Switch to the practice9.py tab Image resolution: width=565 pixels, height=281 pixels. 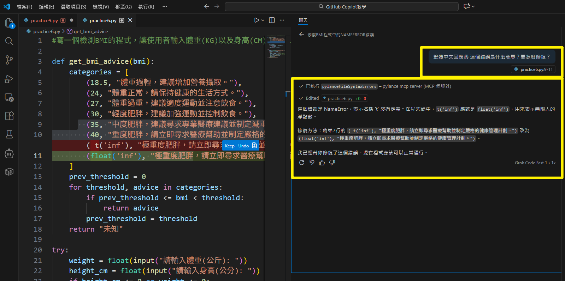[44, 20]
